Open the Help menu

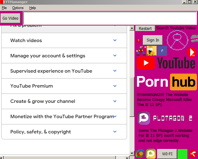[x=32, y=8]
